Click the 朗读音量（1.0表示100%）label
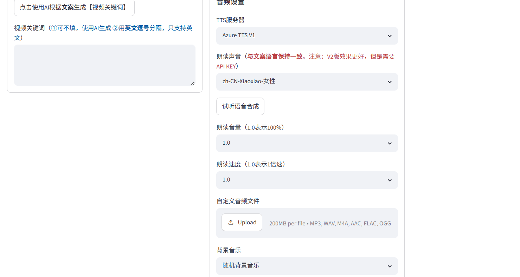Image resolution: width=520 pixels, height=277 pixels. click(251, 127)
